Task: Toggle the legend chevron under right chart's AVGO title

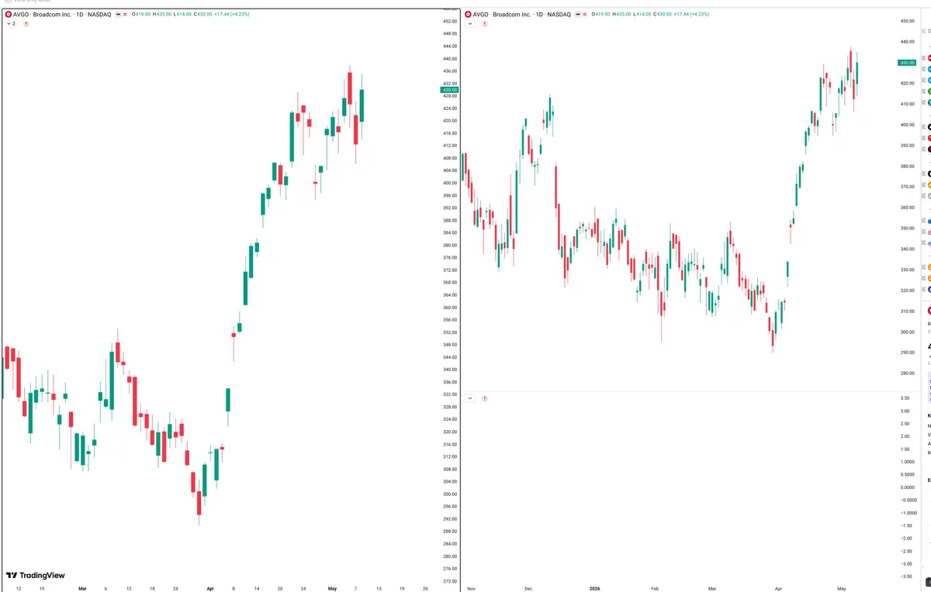Action: click(x=470, y=24)
